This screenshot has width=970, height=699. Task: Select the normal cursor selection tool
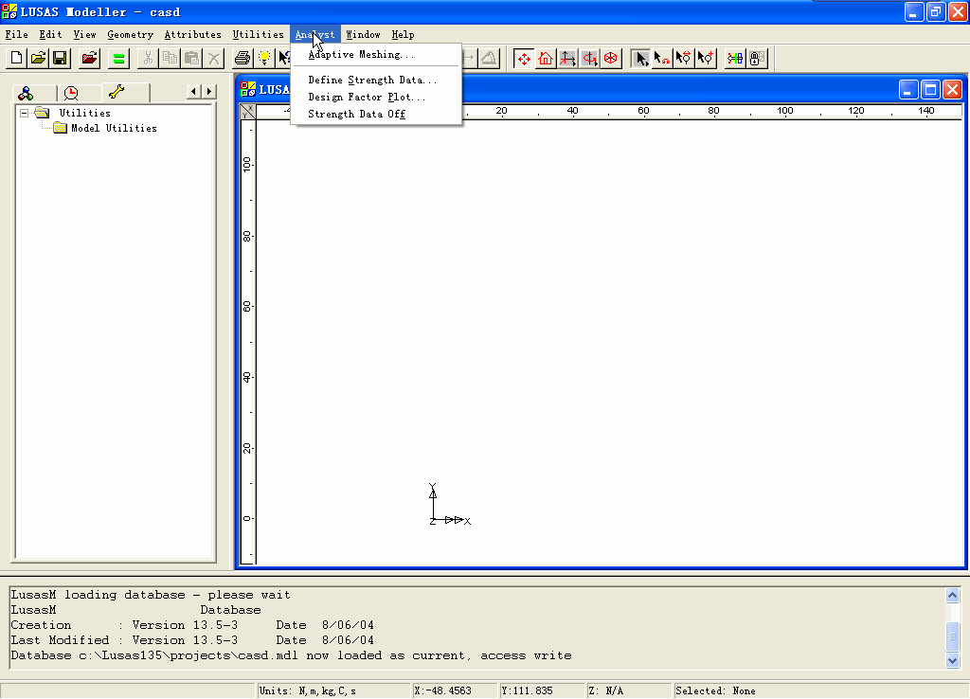[x=641, y=59]
